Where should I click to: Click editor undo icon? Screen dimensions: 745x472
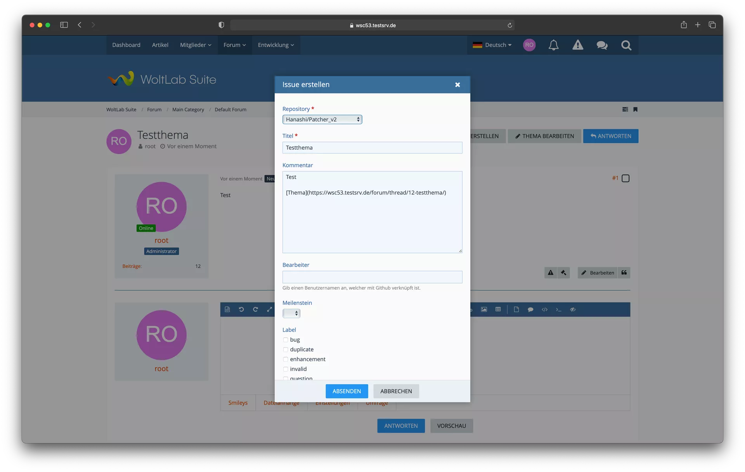[x=241, y=309]
